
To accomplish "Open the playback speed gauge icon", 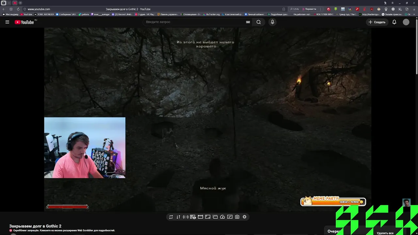I will point(222,217).
